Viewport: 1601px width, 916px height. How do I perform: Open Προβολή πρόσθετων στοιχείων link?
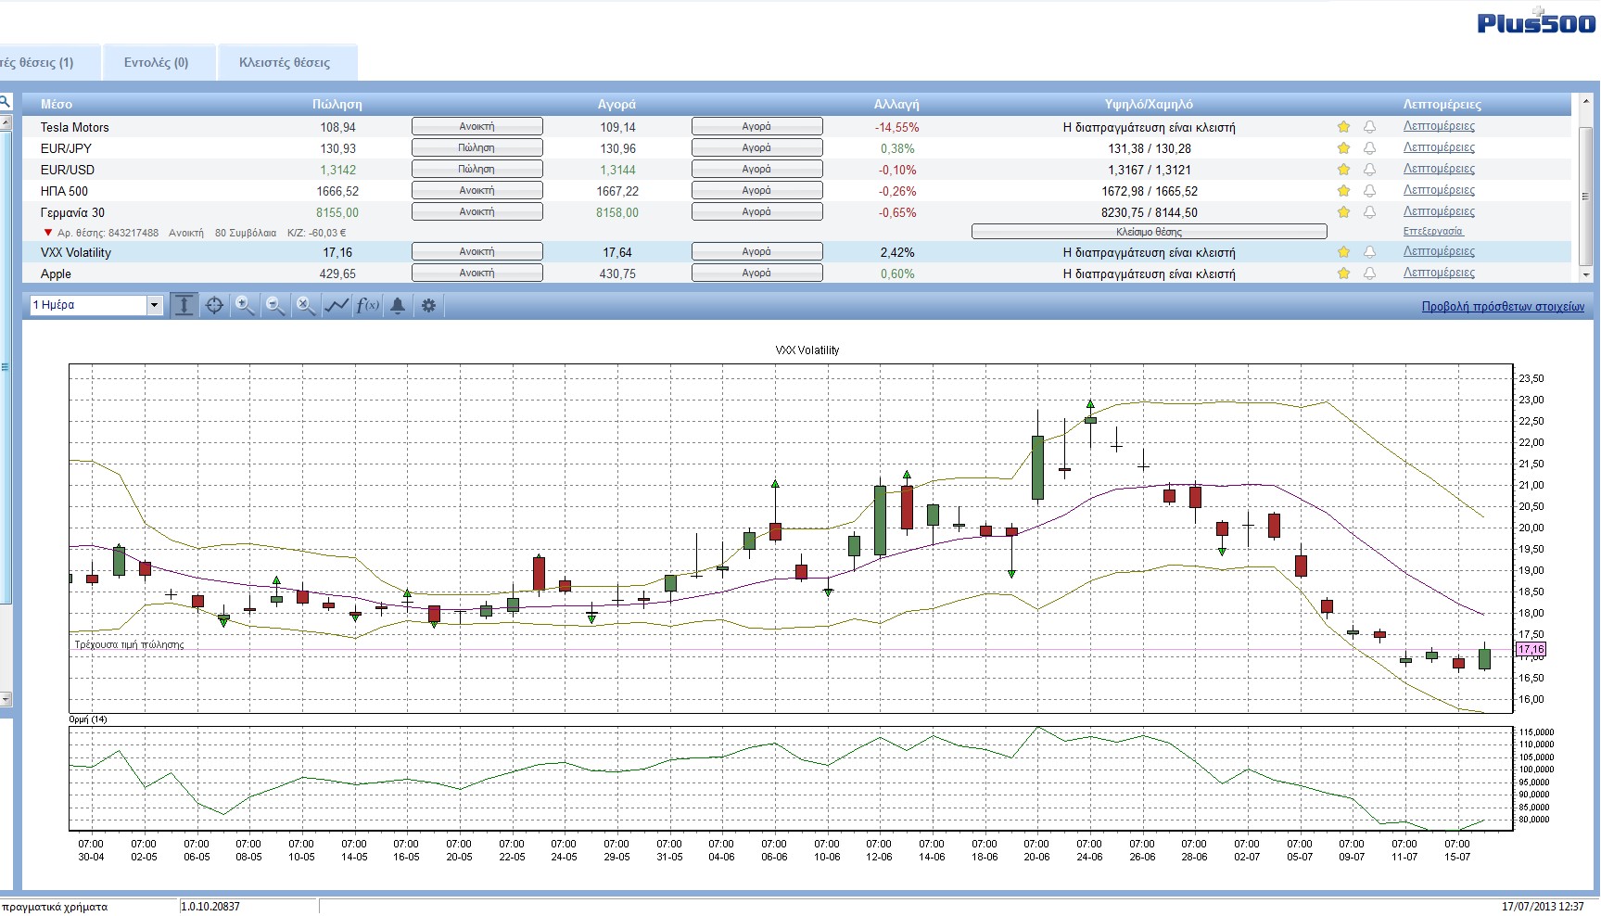[x=1503, y=306]
